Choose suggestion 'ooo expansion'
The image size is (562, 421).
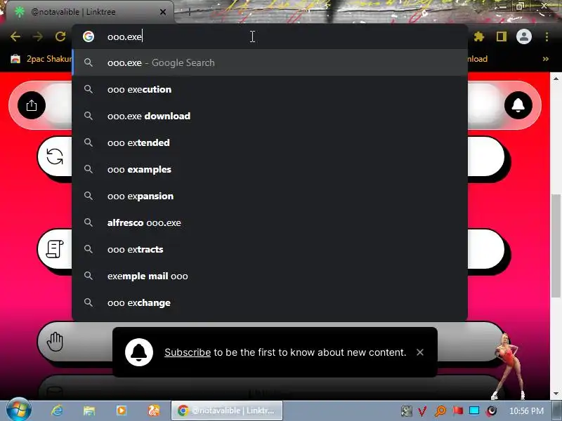(x=270, y=196)
